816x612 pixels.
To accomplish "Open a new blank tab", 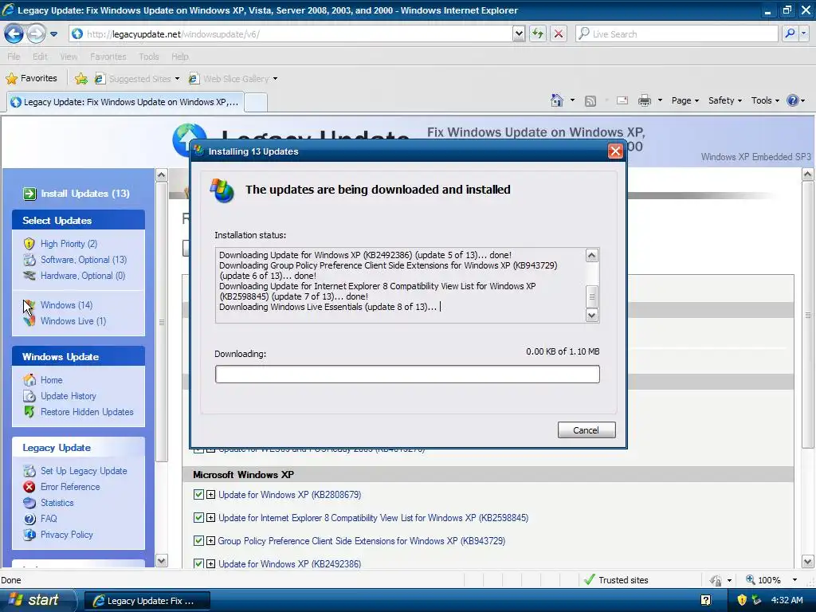I will click(256, 103).
